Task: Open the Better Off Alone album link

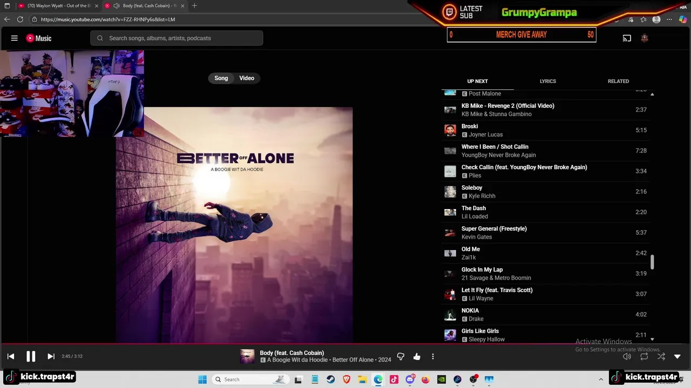Action: click(x=353, y=360)
